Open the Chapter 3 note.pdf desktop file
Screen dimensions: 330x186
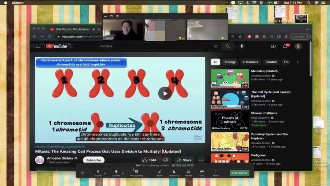(x=280, y=14)
